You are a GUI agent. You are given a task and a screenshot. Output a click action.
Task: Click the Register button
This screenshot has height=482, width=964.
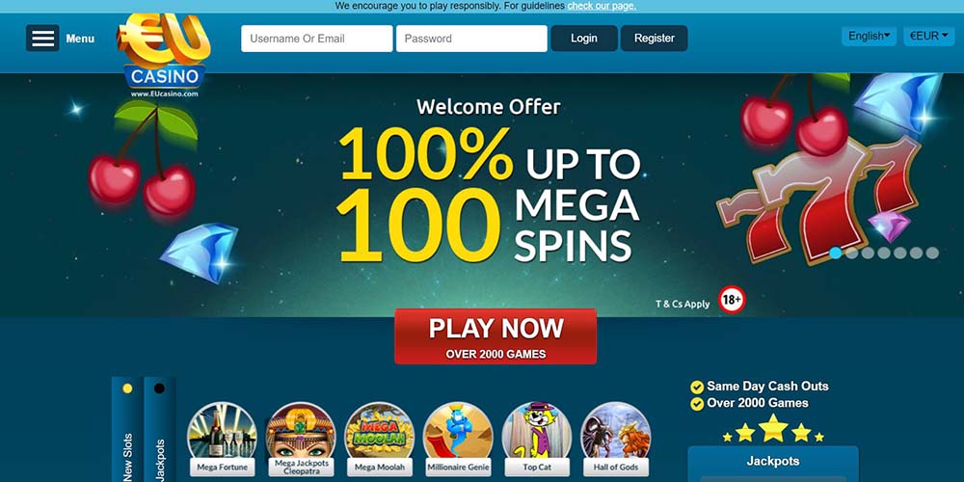pyautogui.click(x=655, y=39)
